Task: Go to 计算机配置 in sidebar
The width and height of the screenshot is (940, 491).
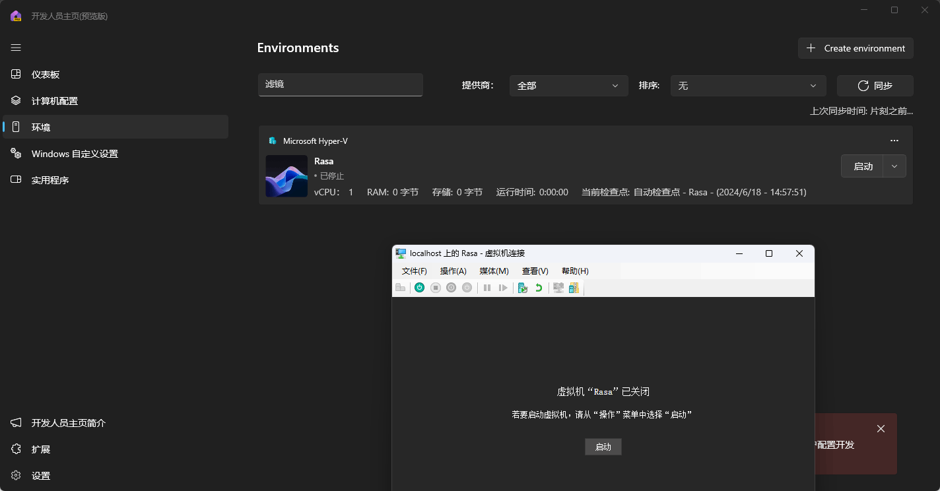Action: pyautogui.click(x=116, y=101)
